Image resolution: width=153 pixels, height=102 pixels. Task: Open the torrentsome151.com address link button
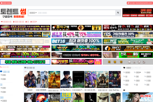click(140, 3)
